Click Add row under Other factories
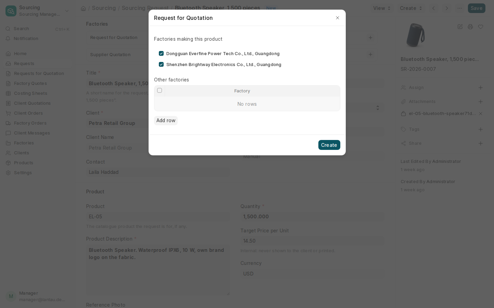 point(166,120)
